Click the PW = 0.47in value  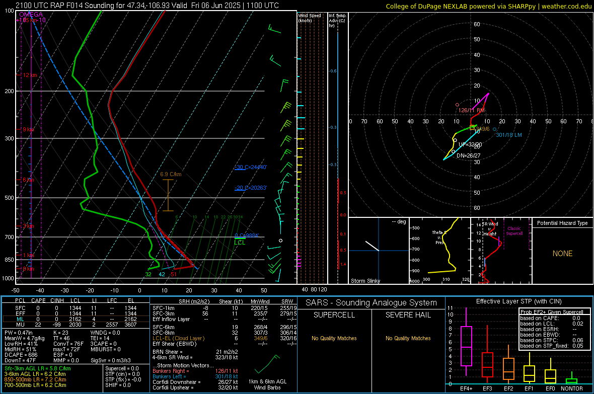click(x=19, y=333)
